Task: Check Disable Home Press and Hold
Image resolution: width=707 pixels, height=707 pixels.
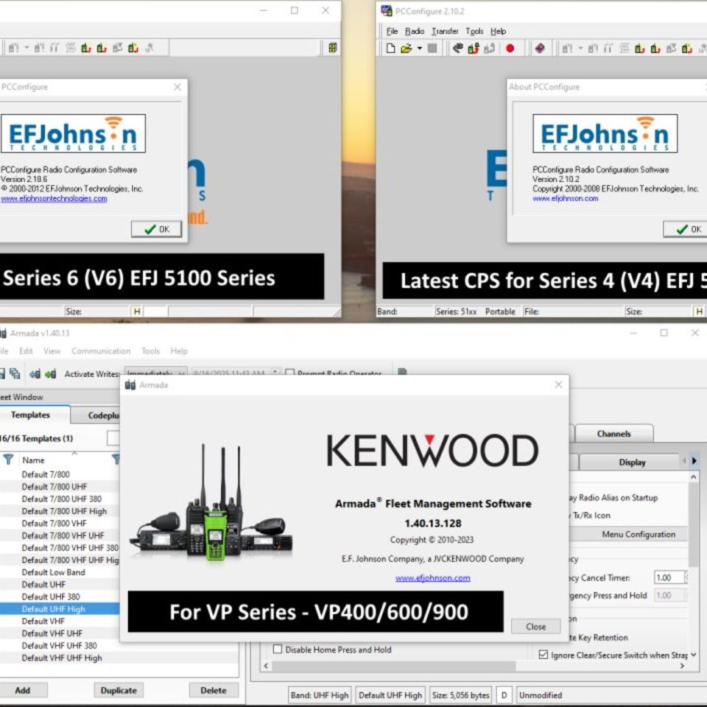Action: pos(278,649)
